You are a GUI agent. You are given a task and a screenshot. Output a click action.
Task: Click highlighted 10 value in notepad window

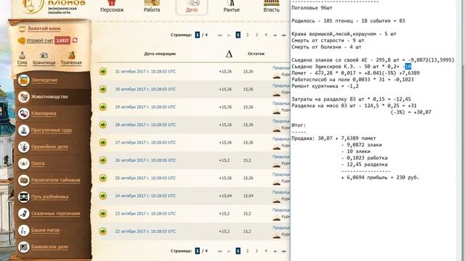click(408, 67)
